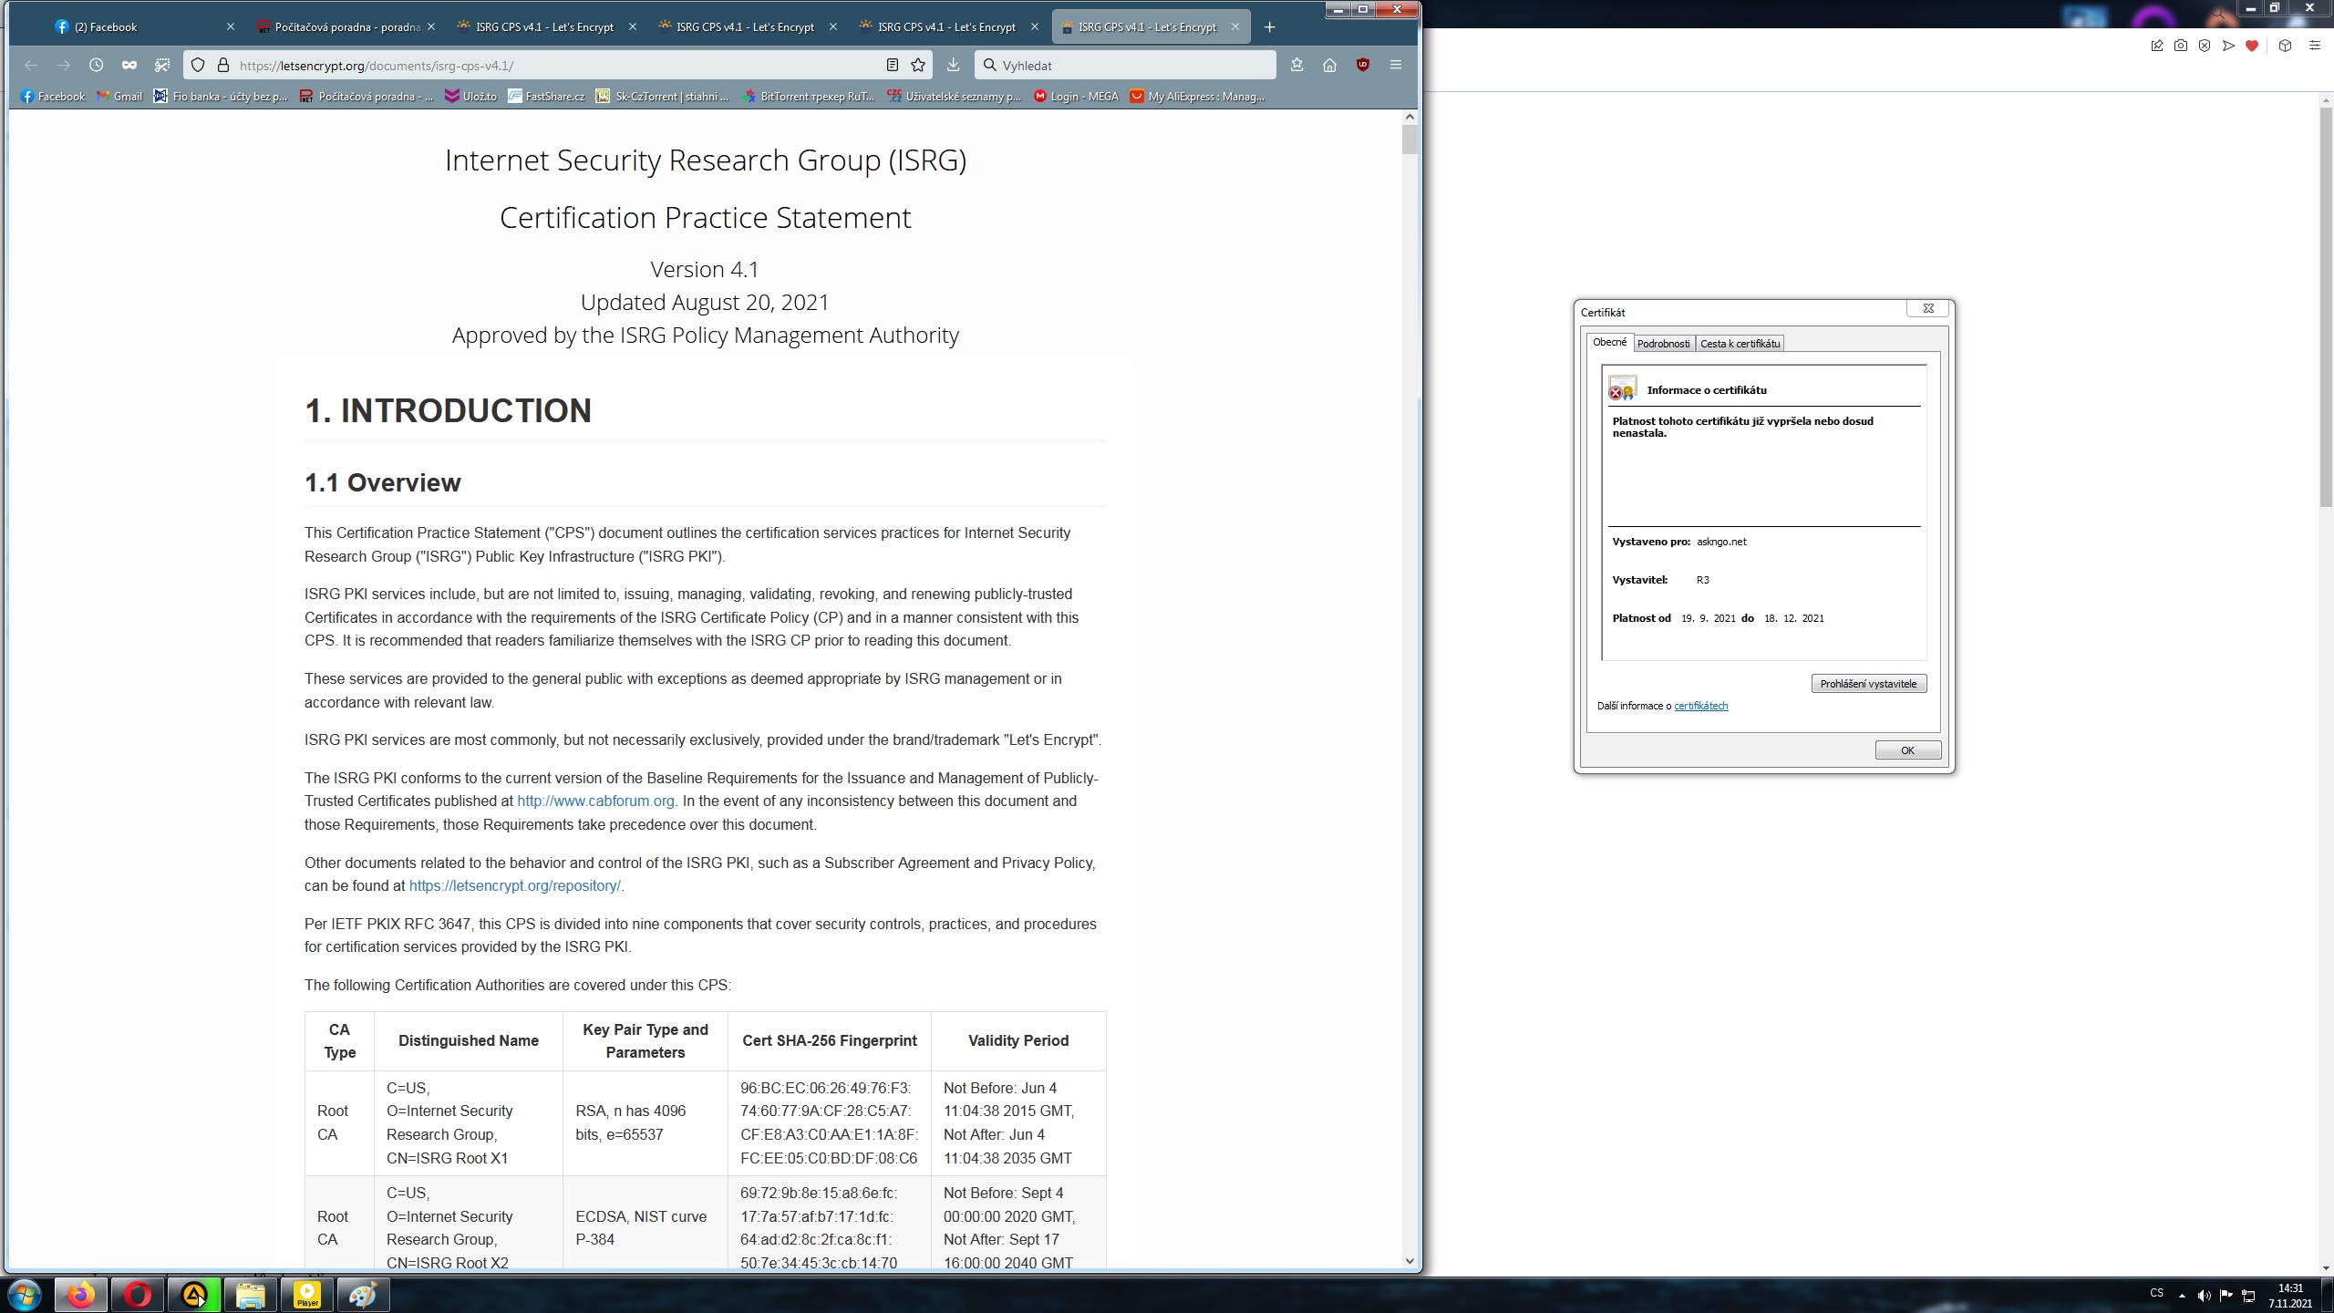
Task: Click the reader view icon in address bar
Action: coord(892,65)
